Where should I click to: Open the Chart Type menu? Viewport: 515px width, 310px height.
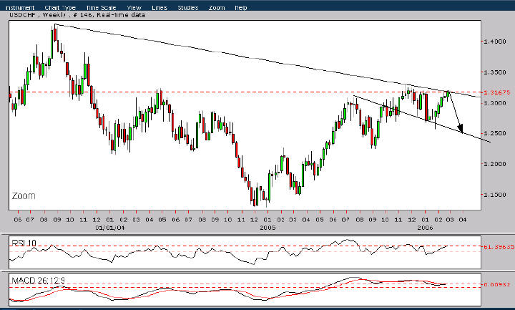tap(60, 8)
